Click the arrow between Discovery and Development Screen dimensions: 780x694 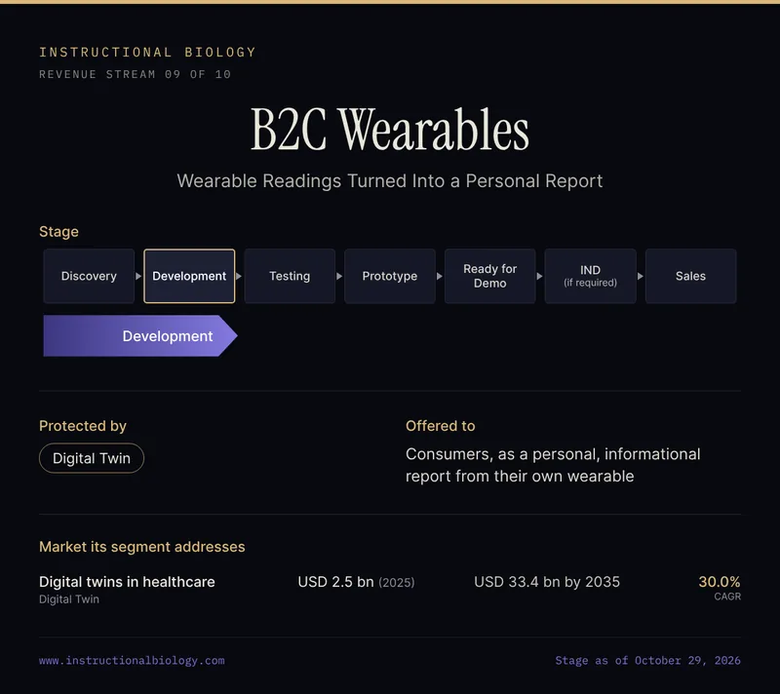(138, 276)
